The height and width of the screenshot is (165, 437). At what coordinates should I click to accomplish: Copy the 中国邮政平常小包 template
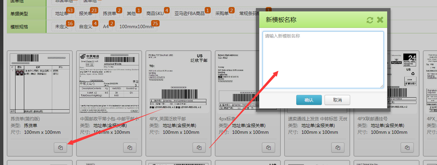[130, 148]
